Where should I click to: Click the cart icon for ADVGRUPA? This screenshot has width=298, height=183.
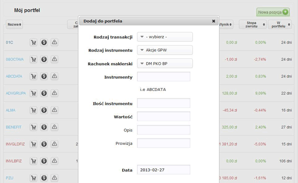tap(33, 93)
